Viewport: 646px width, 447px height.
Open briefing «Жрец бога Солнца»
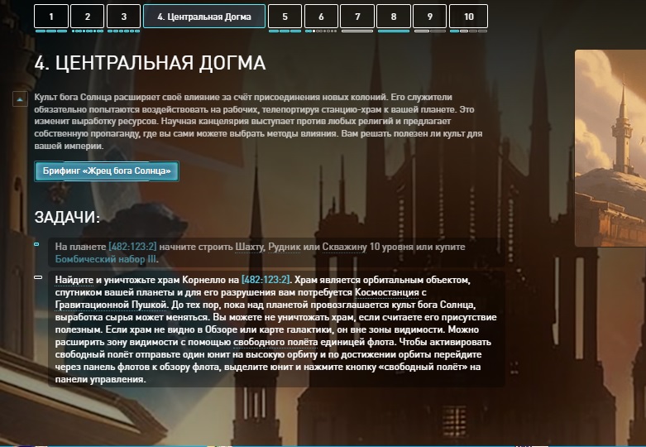pyautogui.click(x=107, y=171)
